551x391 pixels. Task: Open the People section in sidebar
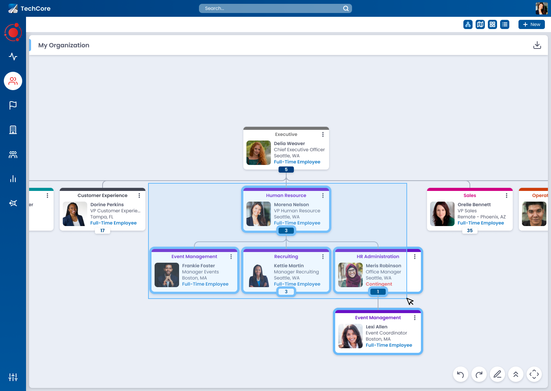click(13, 81)
